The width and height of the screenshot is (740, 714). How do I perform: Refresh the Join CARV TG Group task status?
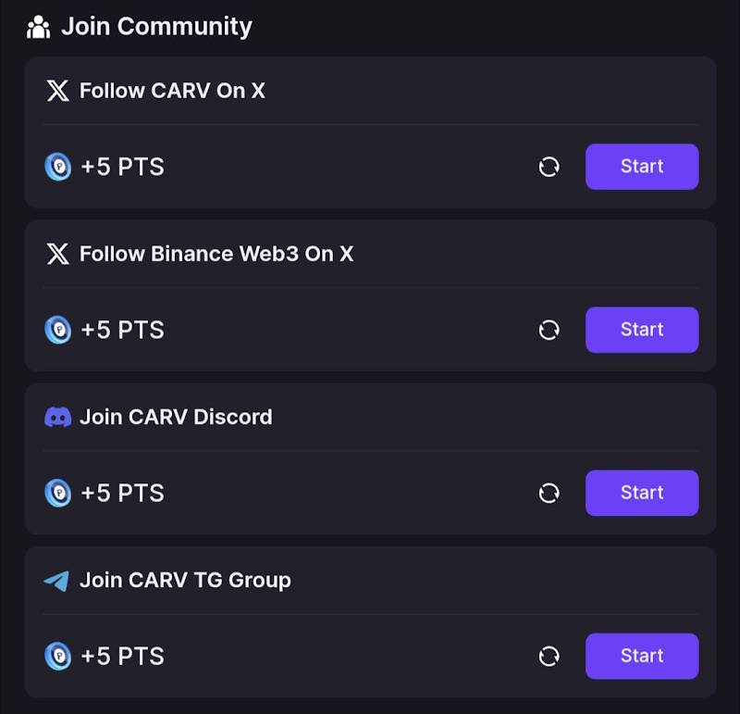click(x=549, y=657)
